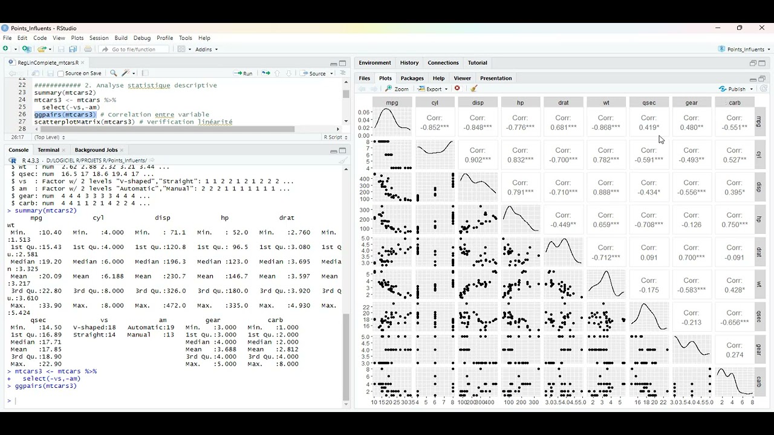Click the Create a project icon
774x435 pixels.
(26, 49)
